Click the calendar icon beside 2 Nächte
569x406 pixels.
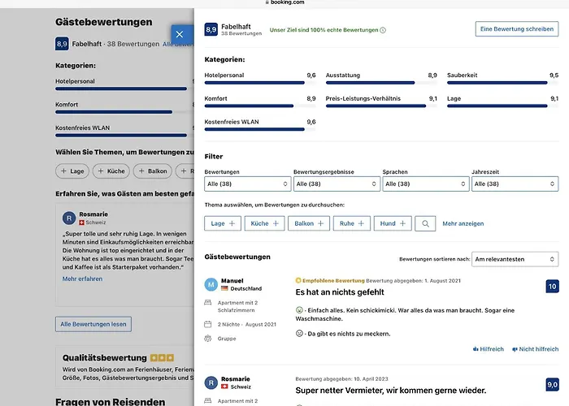pos(208,324)
